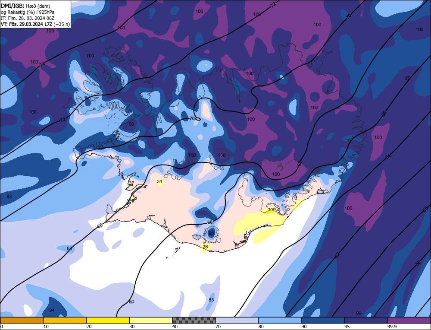Click the checkered gray 40–70 legend swatch
The width and height of the screenshot is (431, 330).
pyautogui.click(x=194, y=320)
